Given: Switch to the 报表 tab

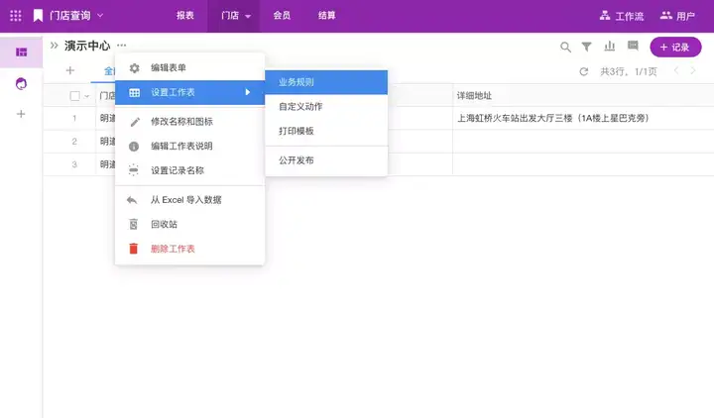Looking at the screenshot, I should [x=185, y=16].
